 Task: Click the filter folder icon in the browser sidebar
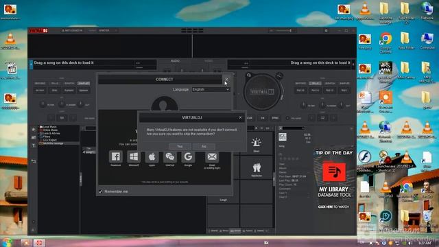click(34, 145)
